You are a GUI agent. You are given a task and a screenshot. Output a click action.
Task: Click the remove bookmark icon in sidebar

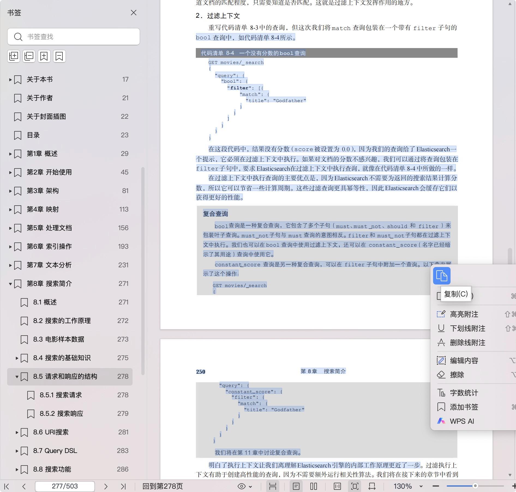point(59,56)
